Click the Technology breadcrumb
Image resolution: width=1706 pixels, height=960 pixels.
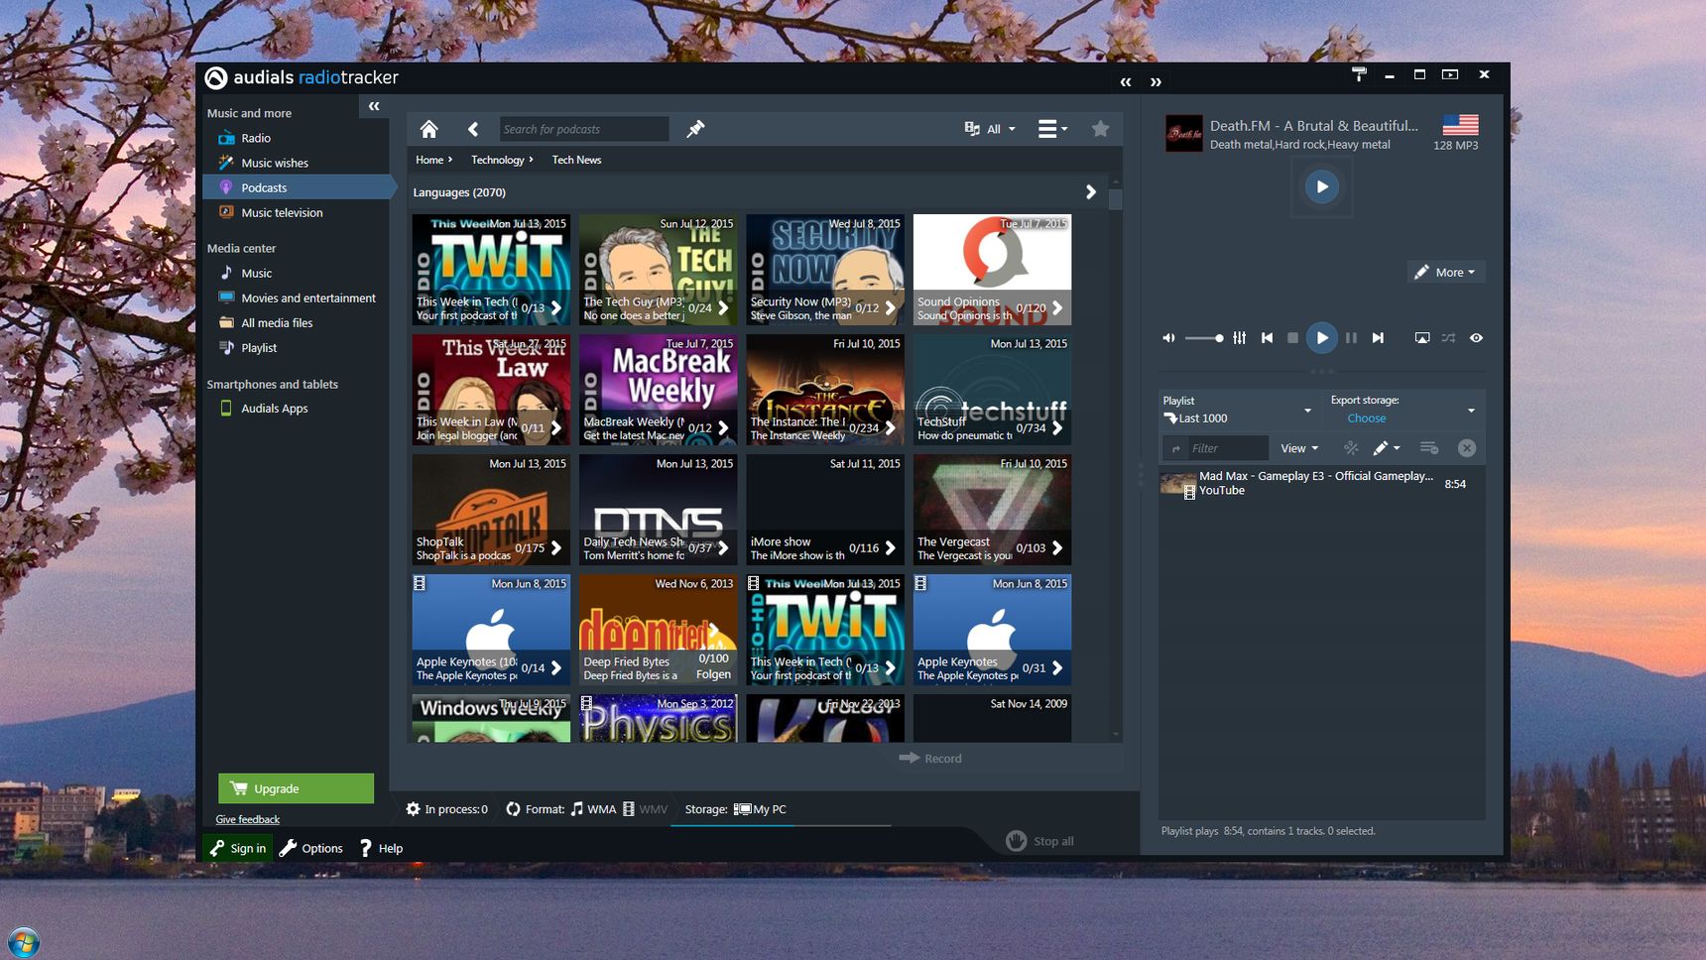[497, 160]
